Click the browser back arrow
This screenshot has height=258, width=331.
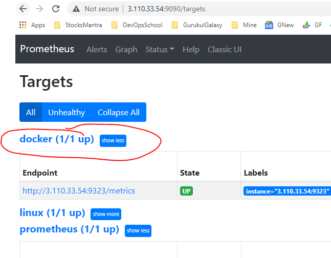coord(23,9)
